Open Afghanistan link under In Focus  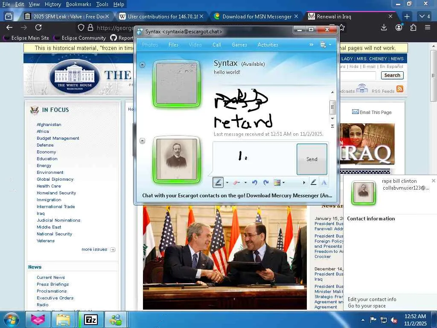pyautogui.click(x=49, y=124)
